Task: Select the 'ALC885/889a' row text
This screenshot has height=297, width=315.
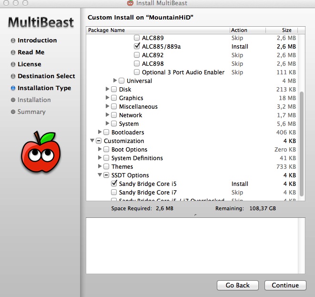Action: (161, 46)
